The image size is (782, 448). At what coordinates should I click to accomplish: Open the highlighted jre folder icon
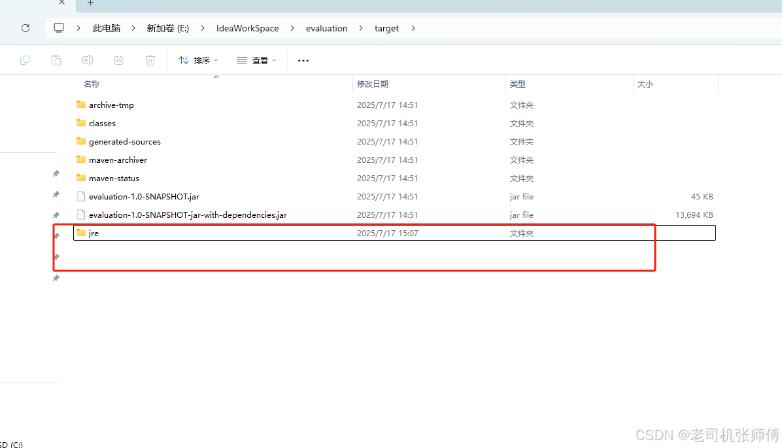click(80, 233)
